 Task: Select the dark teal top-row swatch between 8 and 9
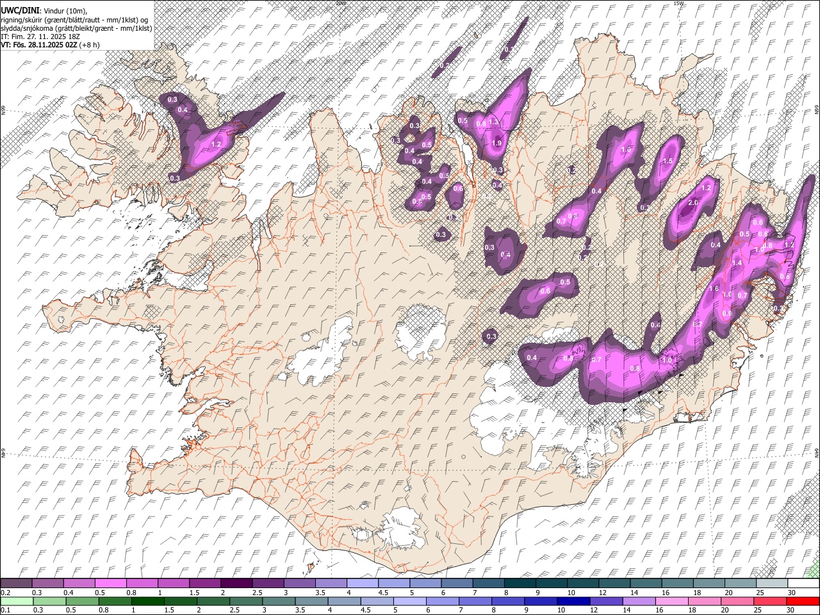click(520, 584)
